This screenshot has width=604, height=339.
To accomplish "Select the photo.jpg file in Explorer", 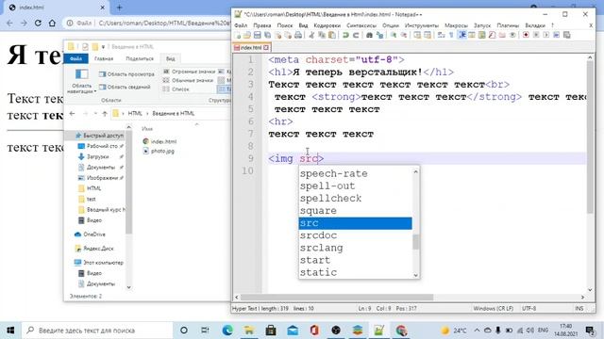I will click(x=159, y=152).
